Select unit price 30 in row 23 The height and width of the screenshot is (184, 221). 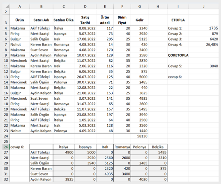click(122, 131)
